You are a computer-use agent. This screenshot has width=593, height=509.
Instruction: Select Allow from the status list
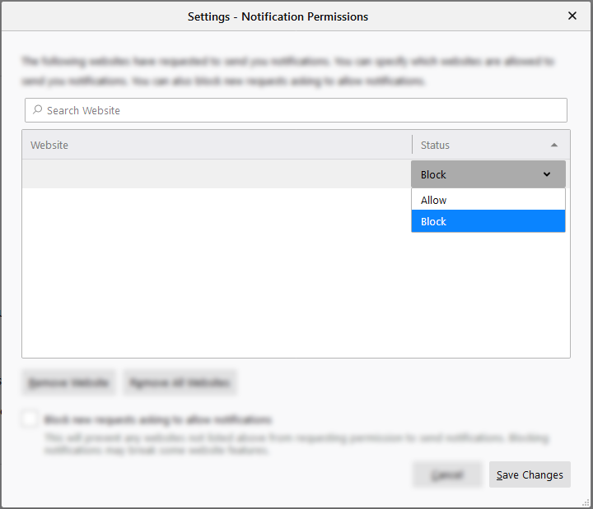click(x=488, y=200)
